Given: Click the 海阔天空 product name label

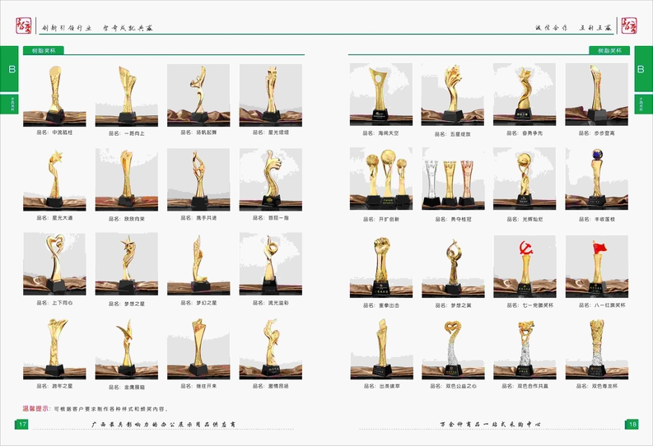Looking at the screenshot, I should tap(382, 132).
